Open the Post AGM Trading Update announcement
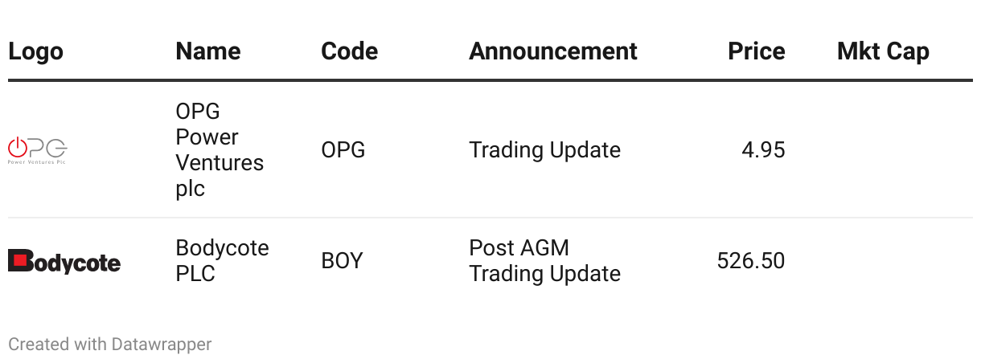 544,260
